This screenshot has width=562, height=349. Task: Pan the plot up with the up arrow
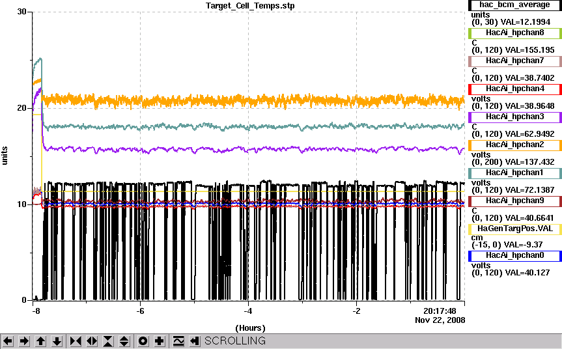tap(40, 341)
